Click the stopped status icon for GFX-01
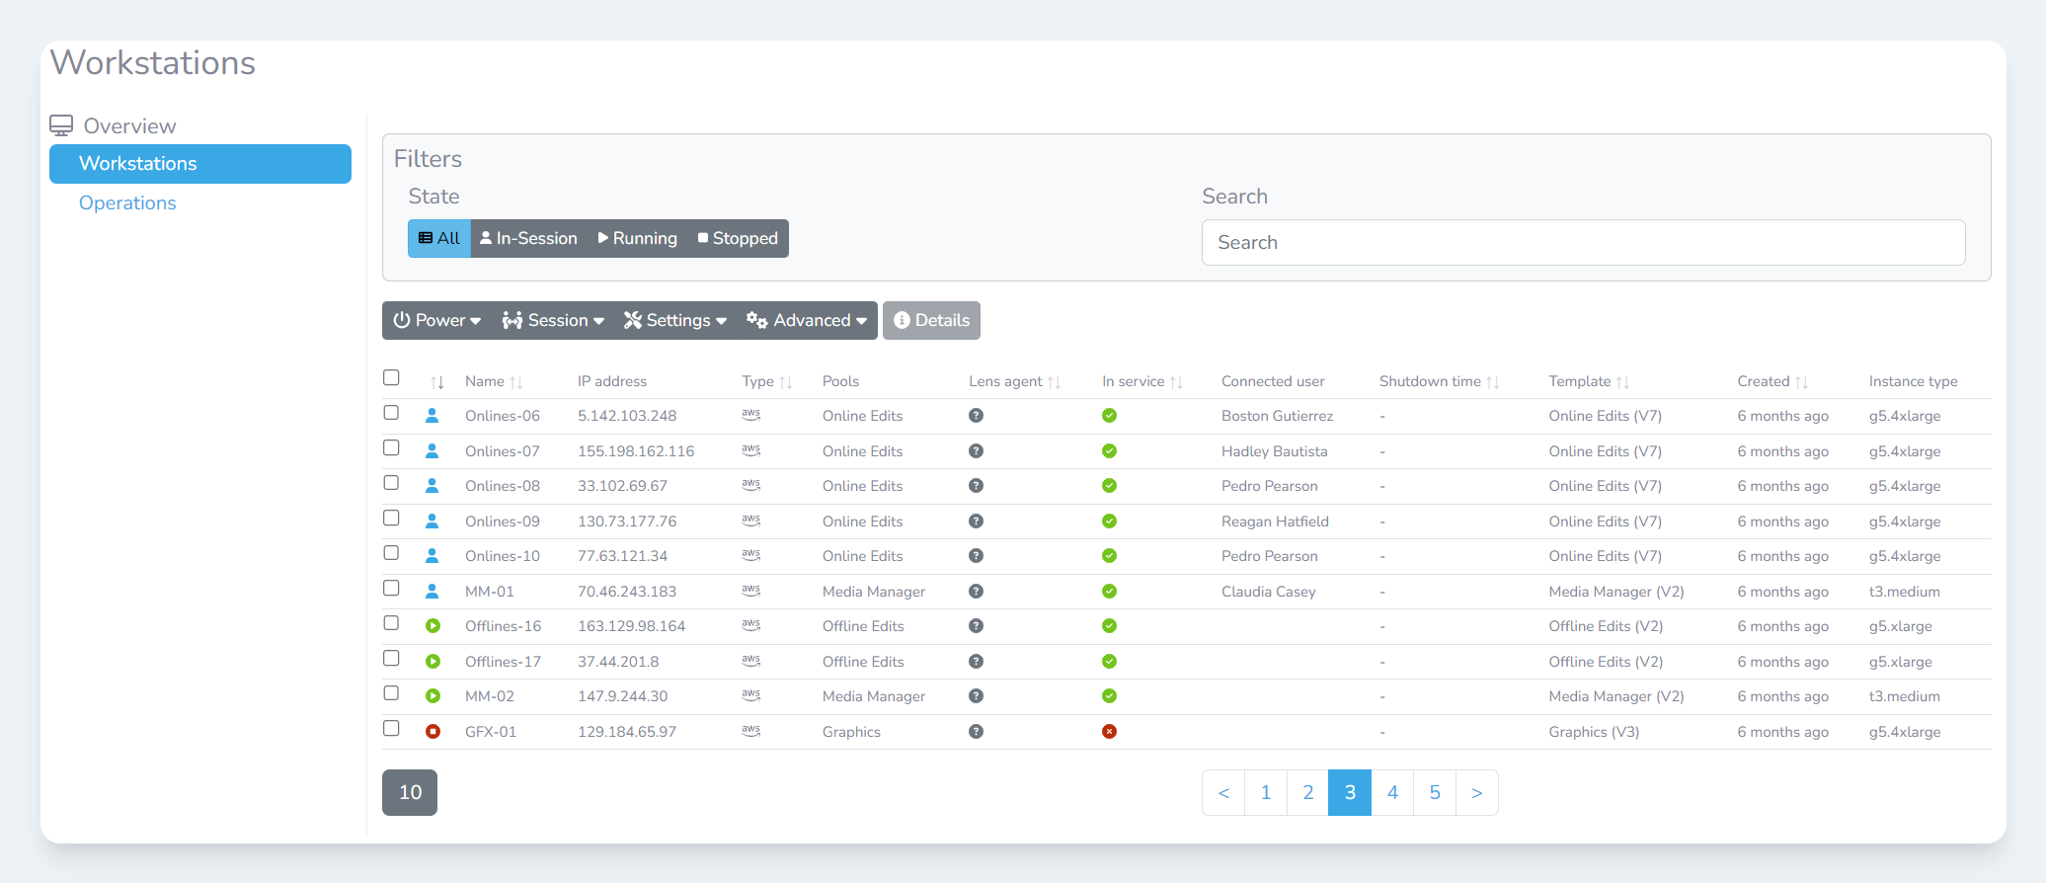 [x=433, y=732]
